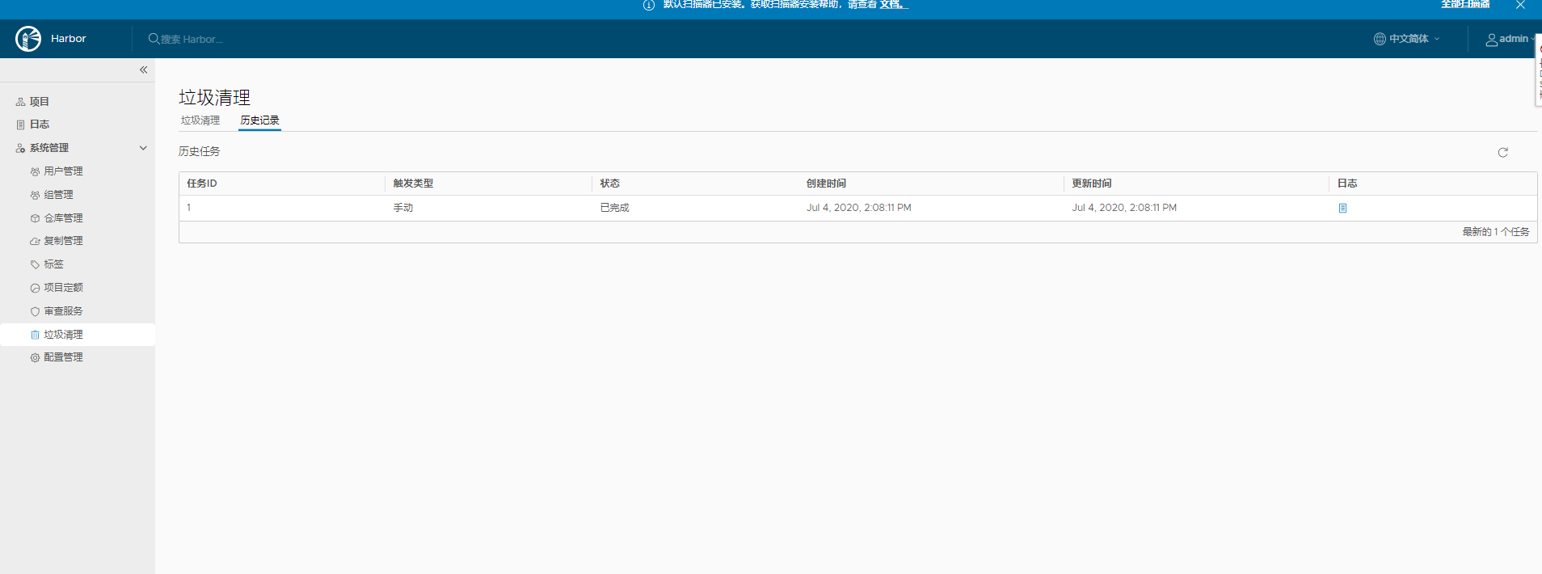This screenshot has height=574, width=1542.
Task: Click the 最新的 1 个任务 footer text
Action: coord(1495,232)
